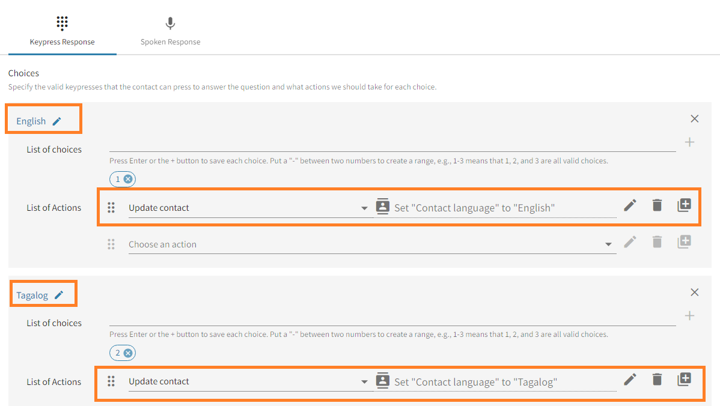Viewport: 720px width, 406px height.
Task: Grab the drag handle of English Update contact
Action: pos(111,208)
